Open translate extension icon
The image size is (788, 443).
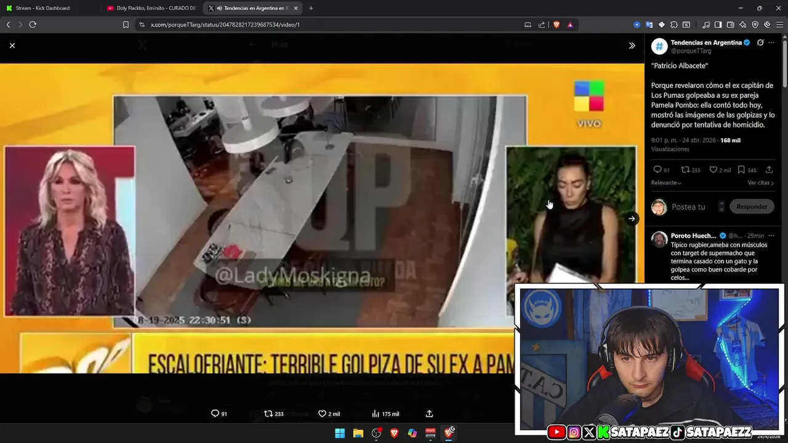point(649,25)
